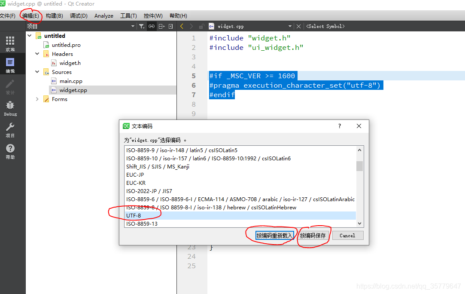The image size is (465, 294).
Task: Click the encoding list scroll down arrow
Action: [x=360, y=224]
